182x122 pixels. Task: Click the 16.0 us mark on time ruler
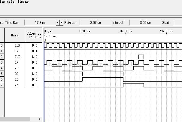point(126,31)
